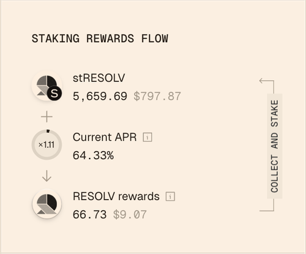Open info icon next to Current APR

coord(147,137)
